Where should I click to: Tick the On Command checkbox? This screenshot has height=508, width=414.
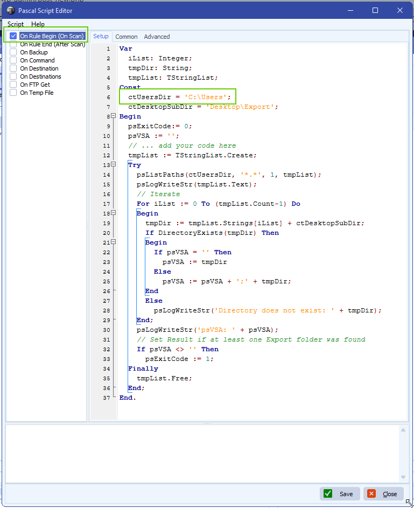coord(13,60)
